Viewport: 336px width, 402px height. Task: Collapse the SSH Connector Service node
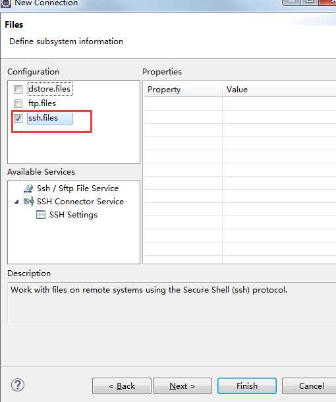pos(16,202)
